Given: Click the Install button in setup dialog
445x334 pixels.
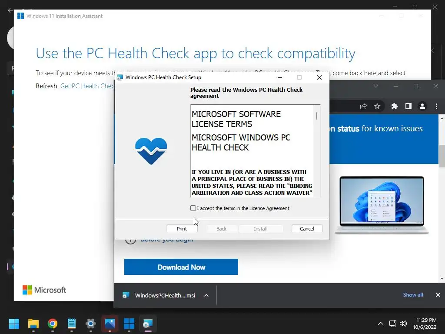Looking at the screenshot, I should [260, 229].
